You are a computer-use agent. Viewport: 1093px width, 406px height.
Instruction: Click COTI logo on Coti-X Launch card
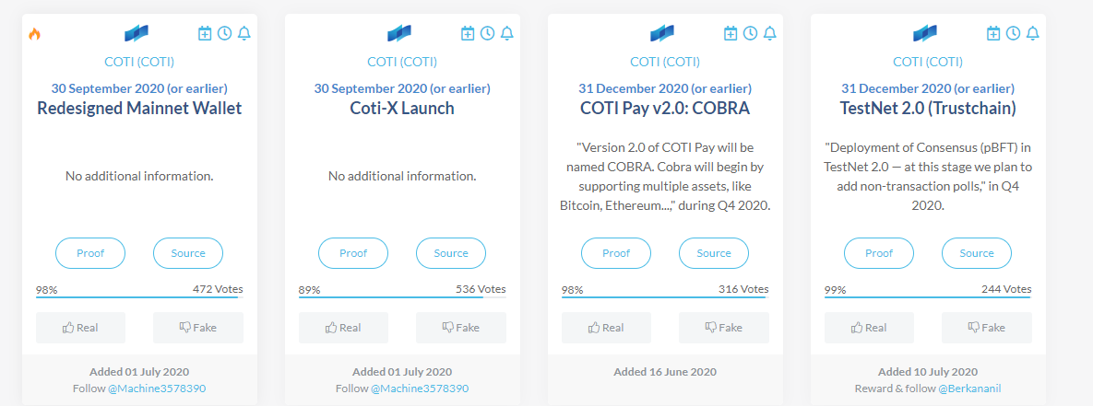click(x=398, y=32)
